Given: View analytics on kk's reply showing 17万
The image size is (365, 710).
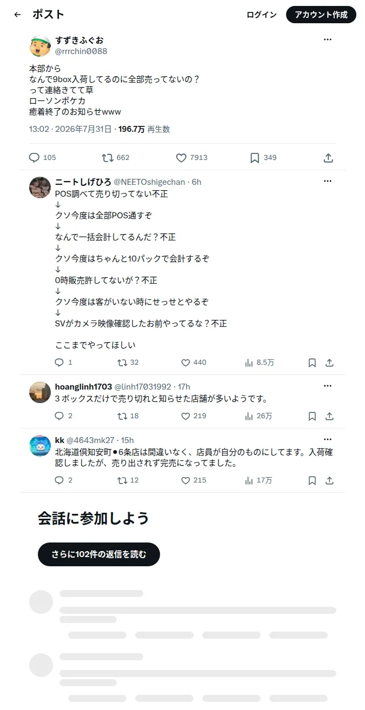Looking at the screenshot, I should [x=258, y=480].
